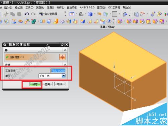The height and width of the screenshot is (126, 168).
Task: Click the WCS coordinate axes icon
Action: 142,14
